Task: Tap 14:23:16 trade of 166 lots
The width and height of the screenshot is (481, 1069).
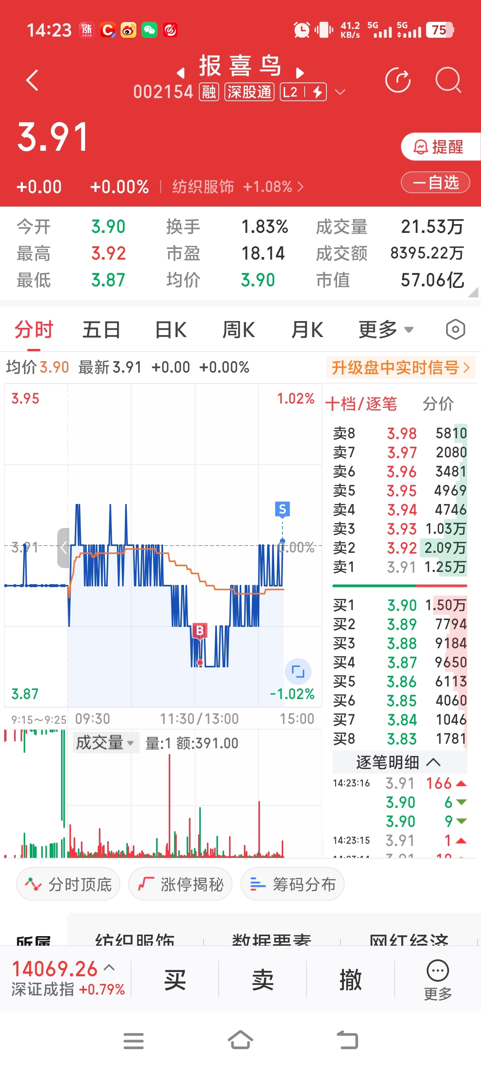Action: tap(400, 783)
